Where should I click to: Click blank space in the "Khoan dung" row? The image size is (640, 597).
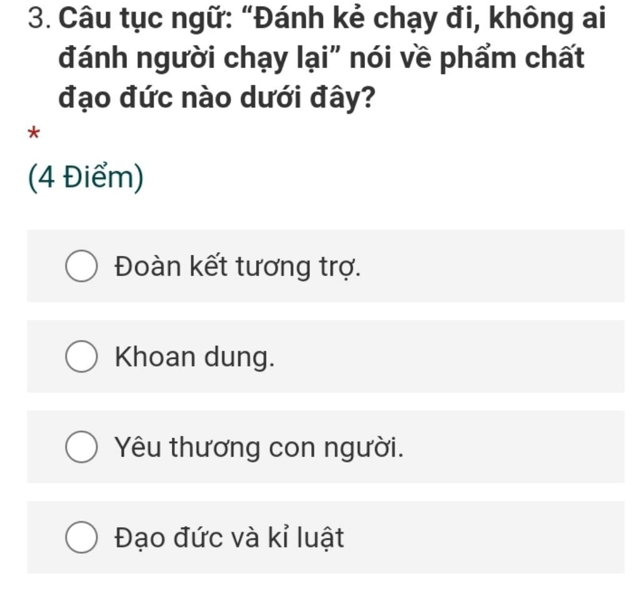469,357
